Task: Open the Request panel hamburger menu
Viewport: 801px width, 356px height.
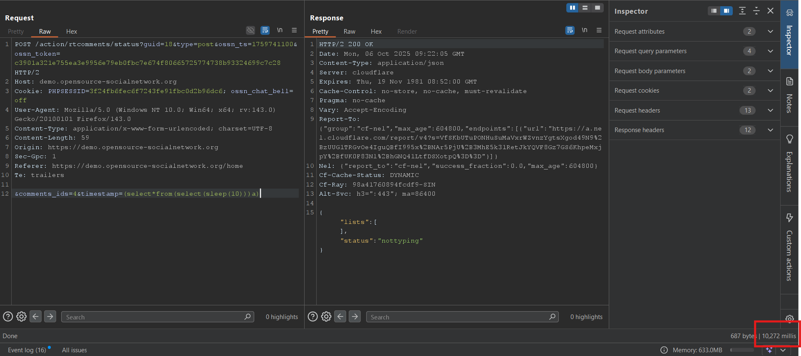Action: (x=294, y=30)
